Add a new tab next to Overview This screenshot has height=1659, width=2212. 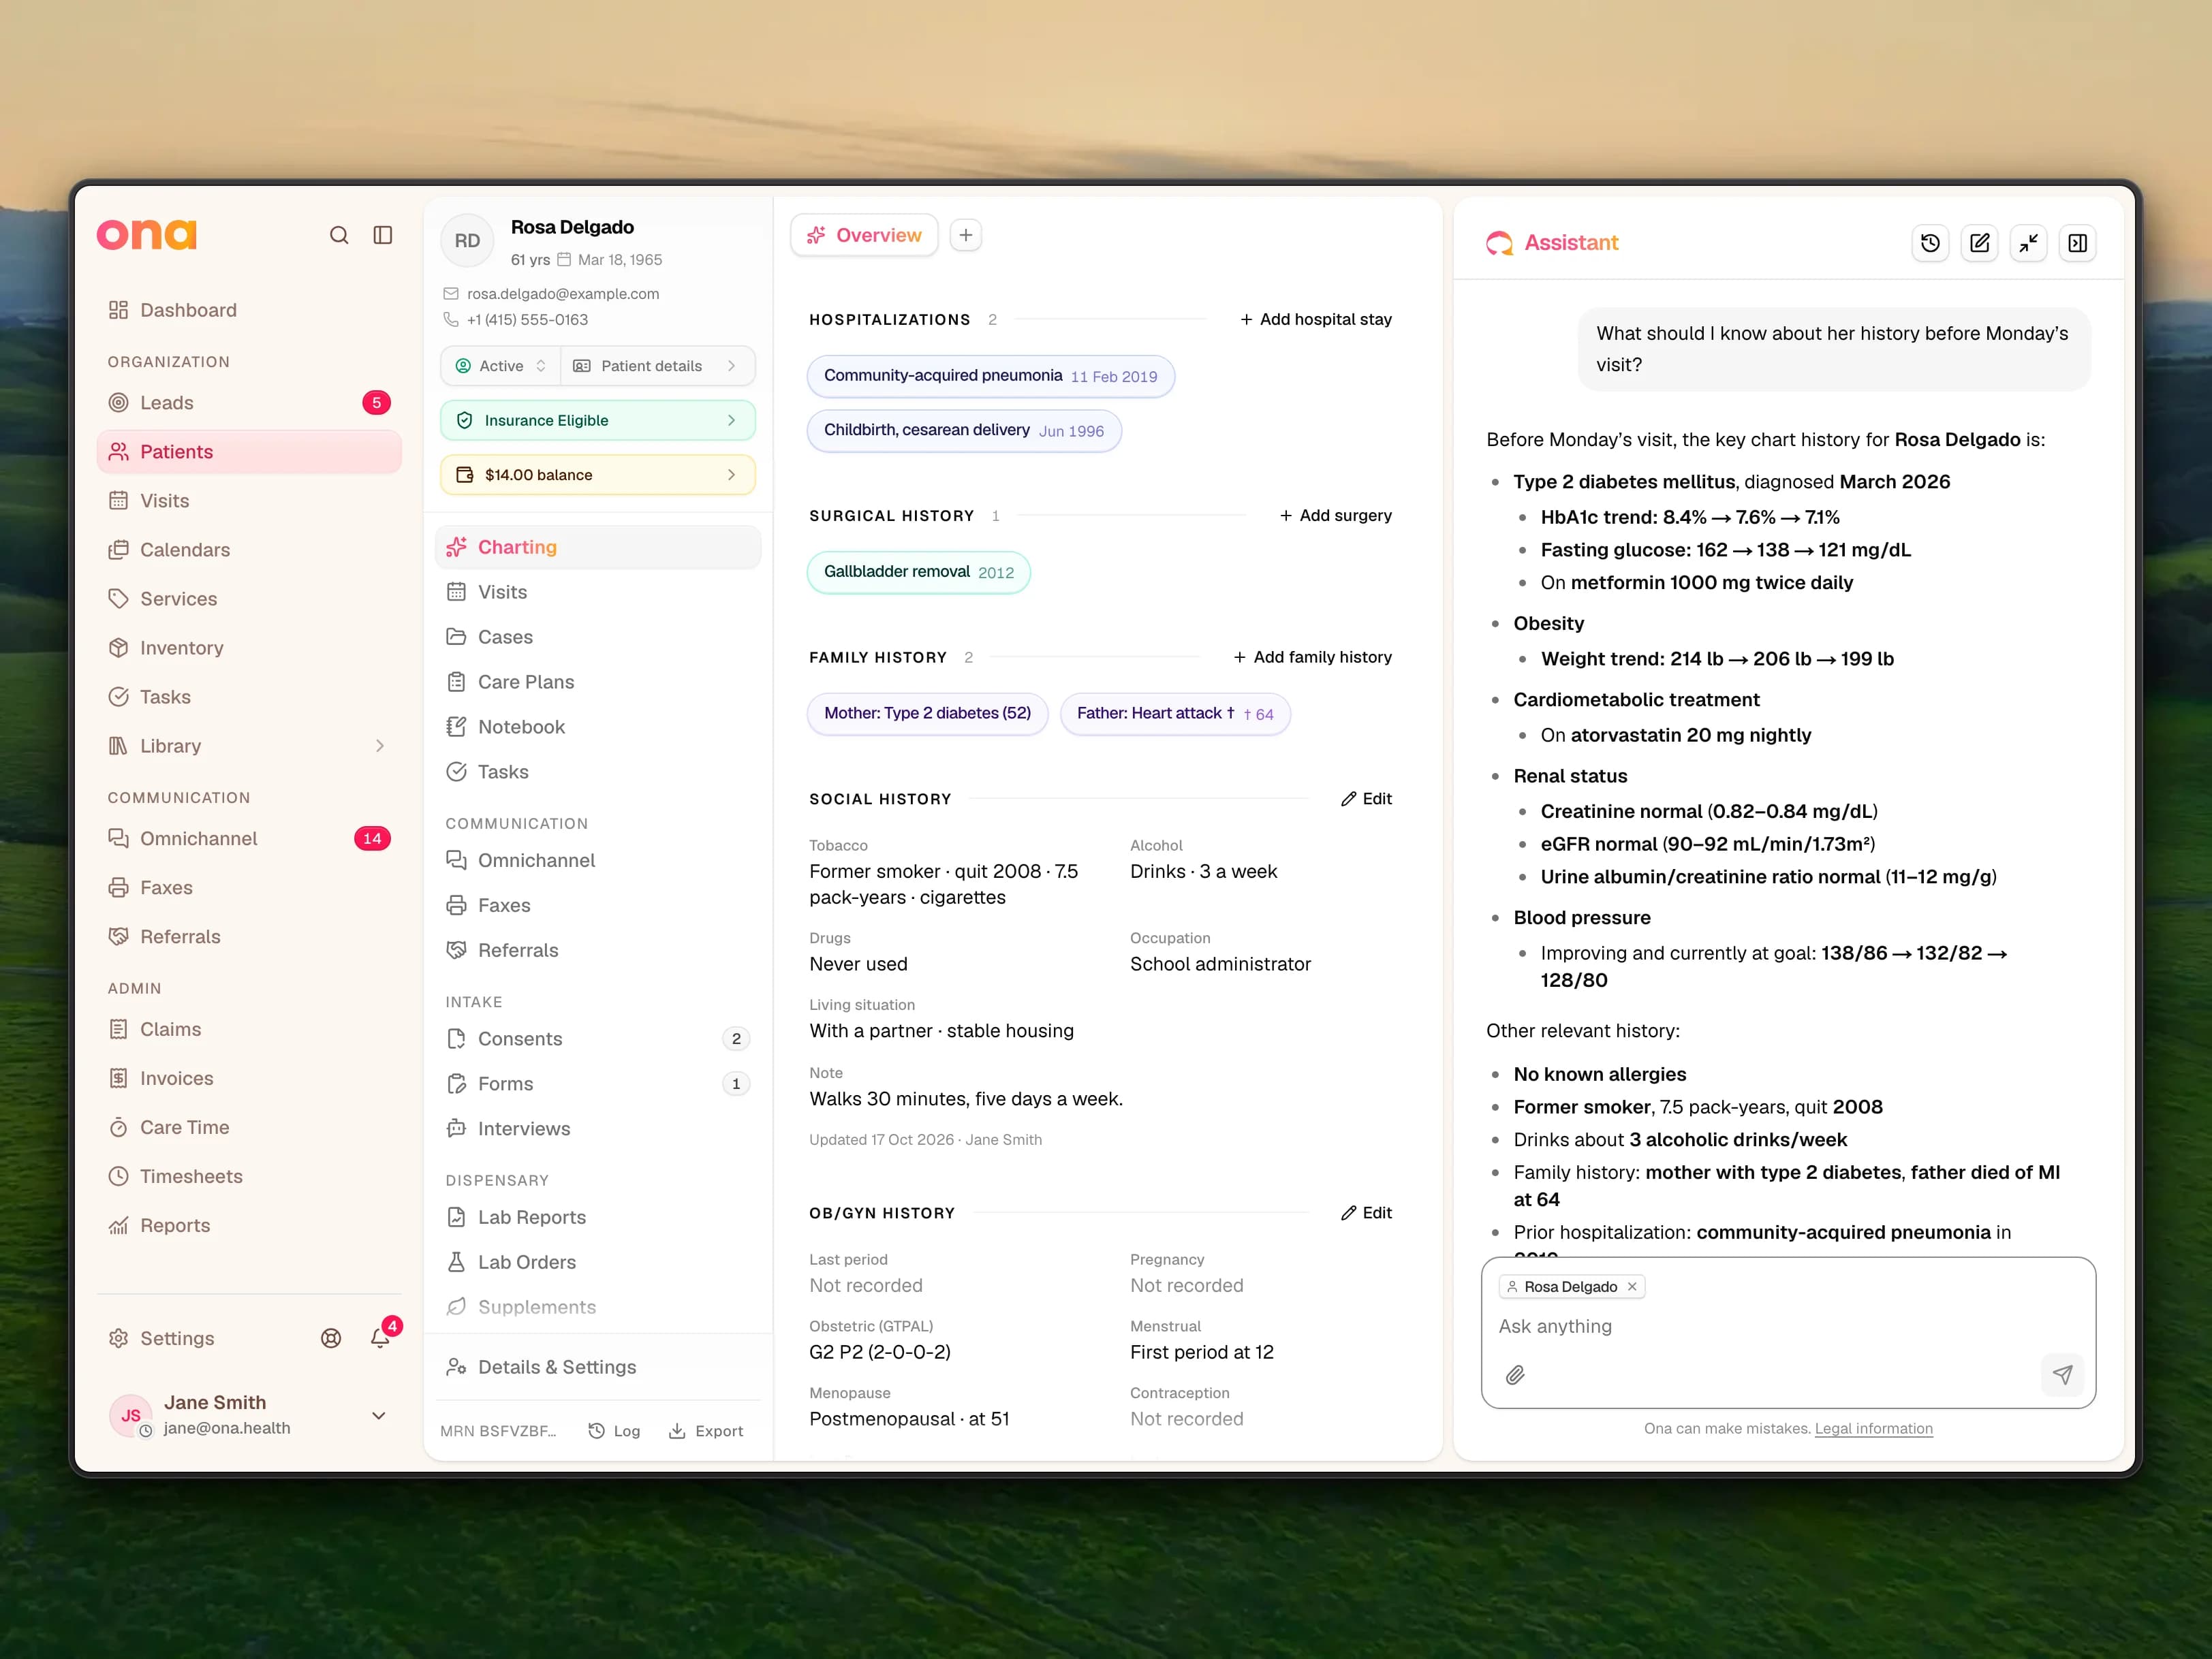click(x=966, y=235)
